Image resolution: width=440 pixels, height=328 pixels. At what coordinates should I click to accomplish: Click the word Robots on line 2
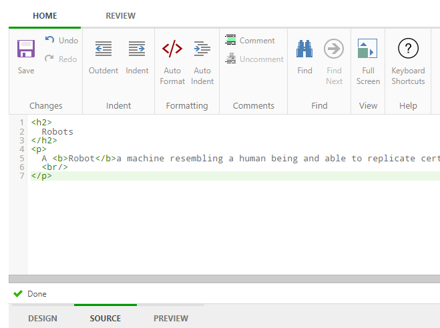tap(57, 131)
